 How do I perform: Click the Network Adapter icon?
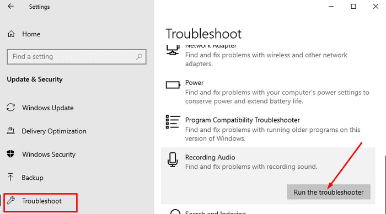(173, 50)
